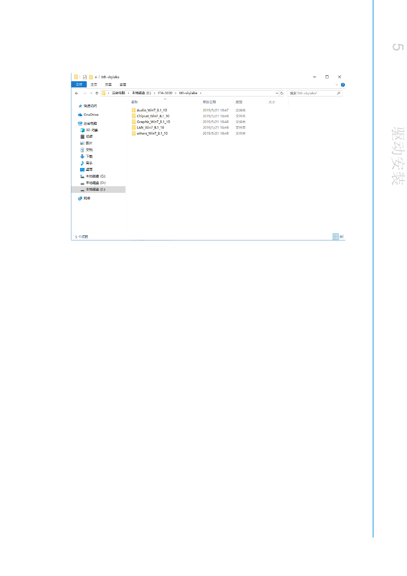Open the address bar history dropdown
Image resolution: width=407 pixels, height=576 pixels.
[277, 93]
